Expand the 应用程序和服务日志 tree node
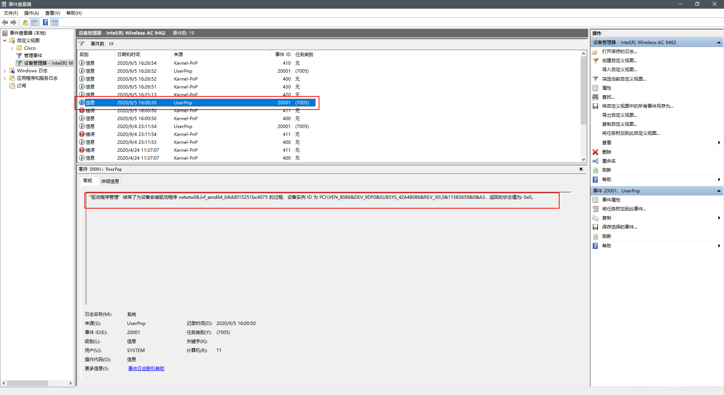Image resolution: width=724 pixels, height=395 pixels. pyautogui.click(x=5, y=78)
